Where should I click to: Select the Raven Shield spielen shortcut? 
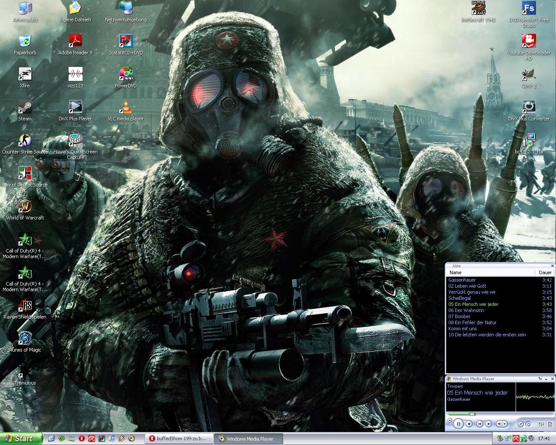click(x=25, y=309)
